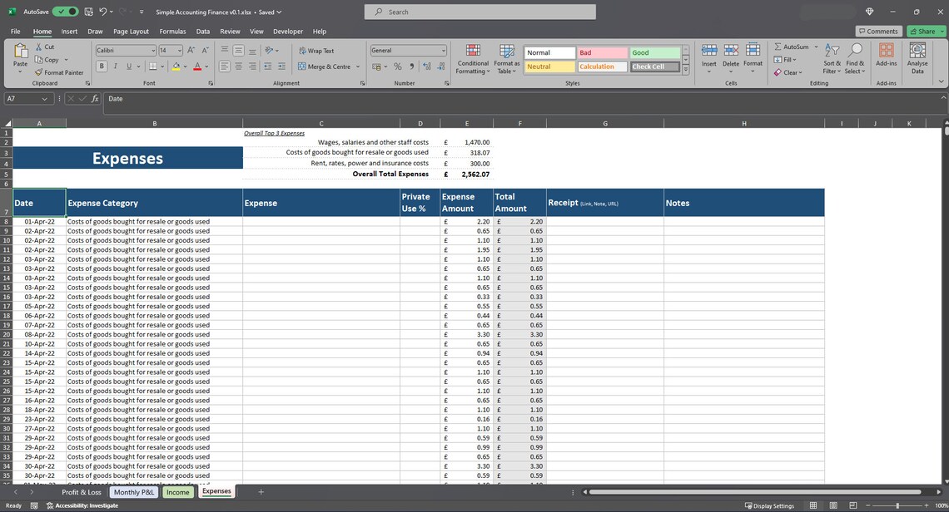Open Sort & Filter
This screenshot has width=949, height=512.
pos(831,57)
